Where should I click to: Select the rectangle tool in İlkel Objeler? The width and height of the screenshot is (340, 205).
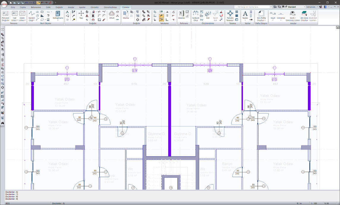[42, 12]
